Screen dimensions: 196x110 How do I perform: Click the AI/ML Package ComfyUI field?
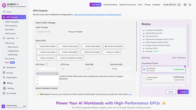(x=50, y=32)
